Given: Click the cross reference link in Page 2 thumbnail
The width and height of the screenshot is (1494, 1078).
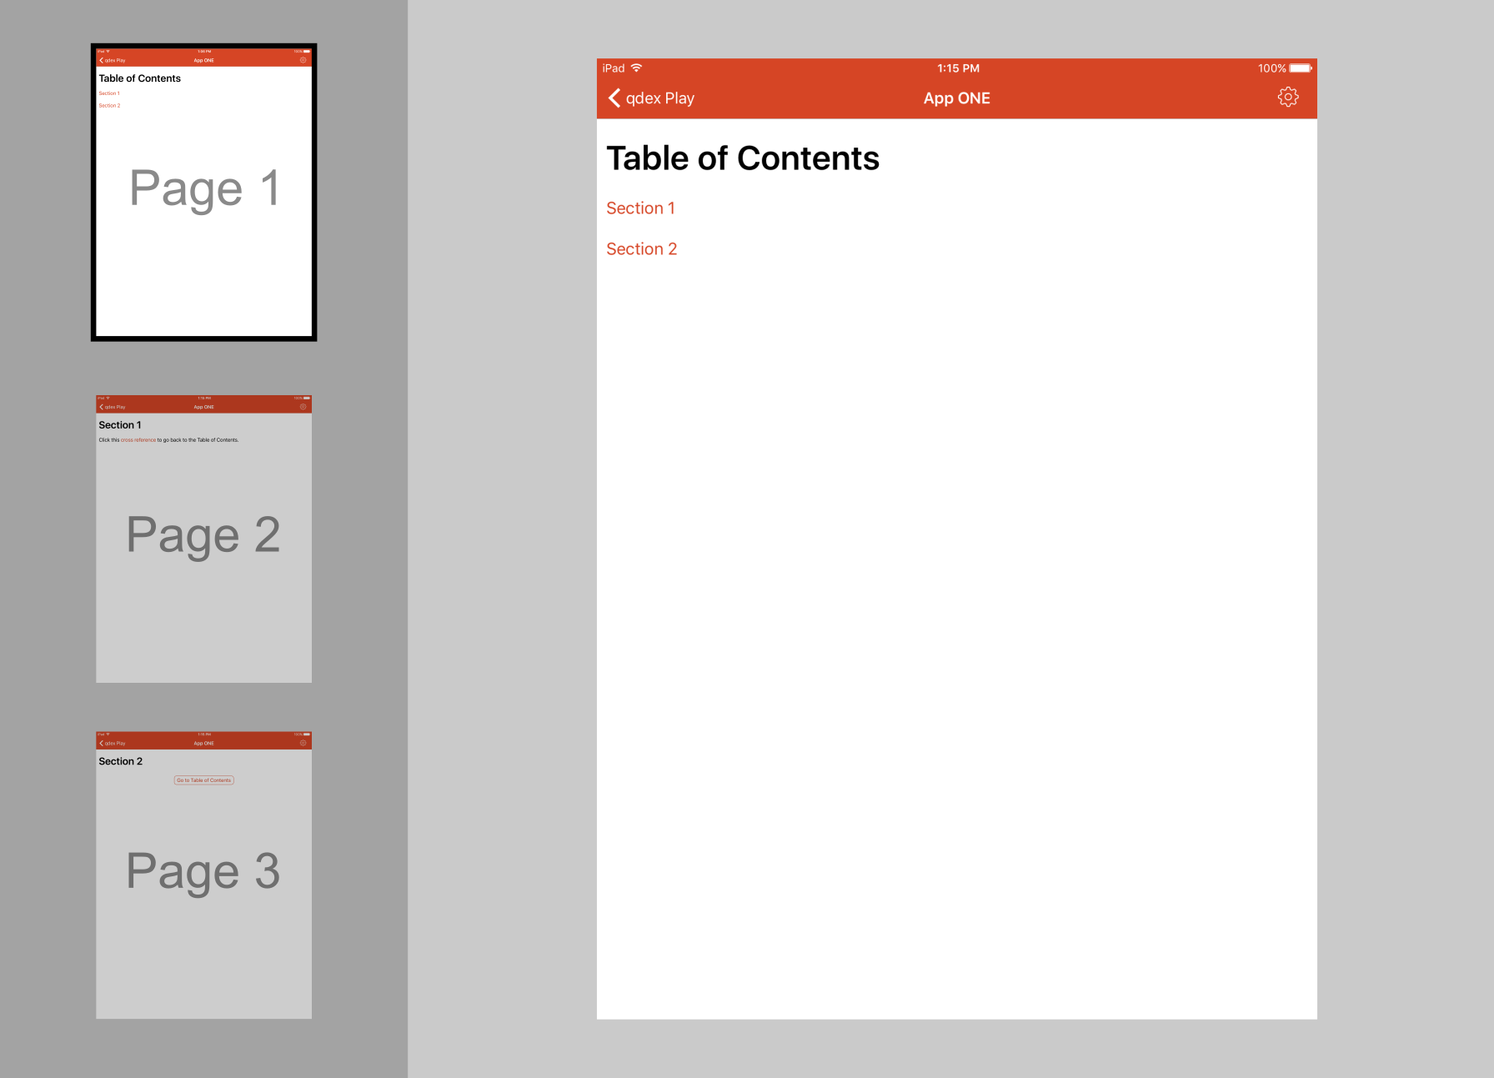Looking at the screenshot, I should [x=138, y=440].
